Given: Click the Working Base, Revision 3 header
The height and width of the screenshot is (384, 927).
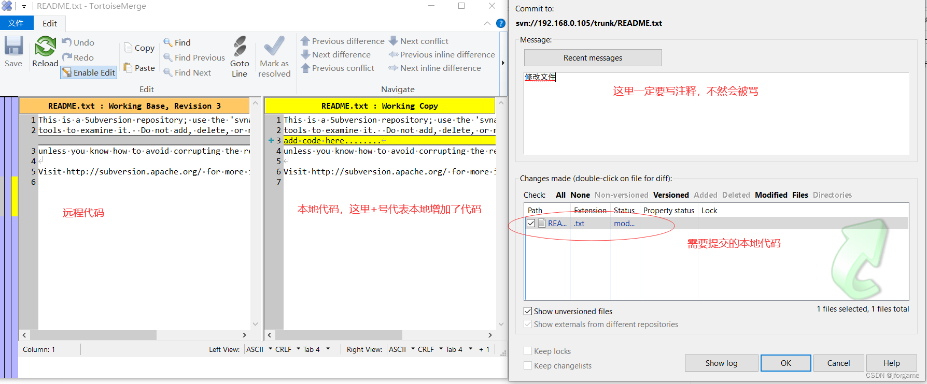Looking at the screenshot, I should 134,106.
